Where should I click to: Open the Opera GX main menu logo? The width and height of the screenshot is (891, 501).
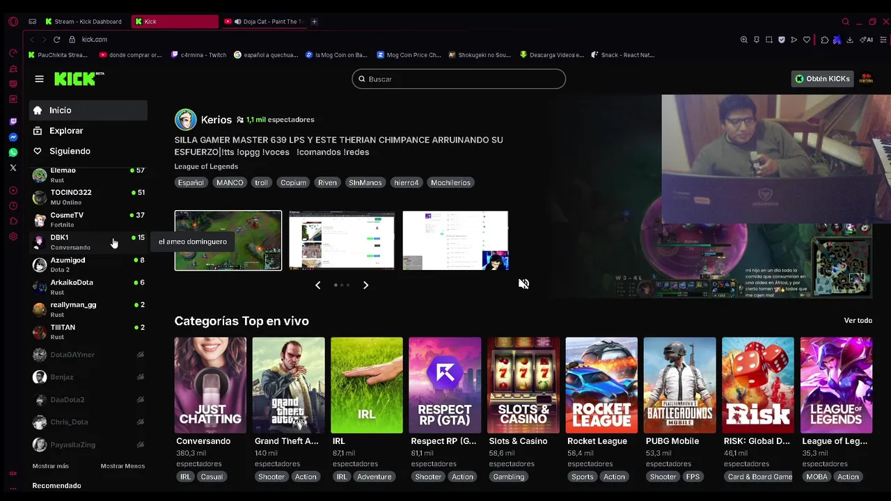point(13,22)
